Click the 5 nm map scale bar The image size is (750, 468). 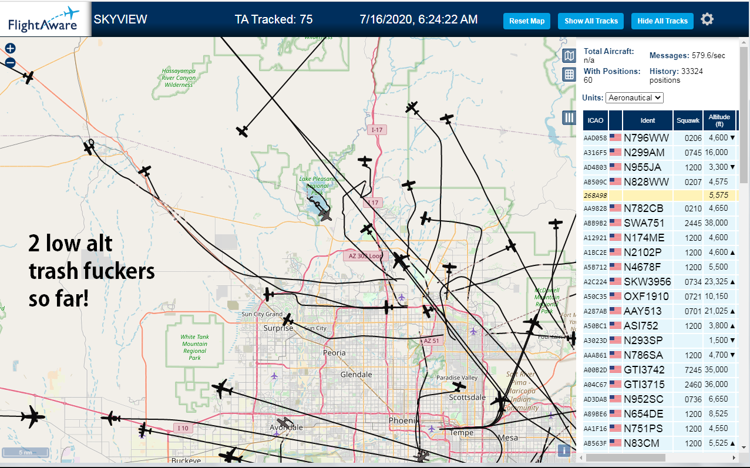(25, 453)
